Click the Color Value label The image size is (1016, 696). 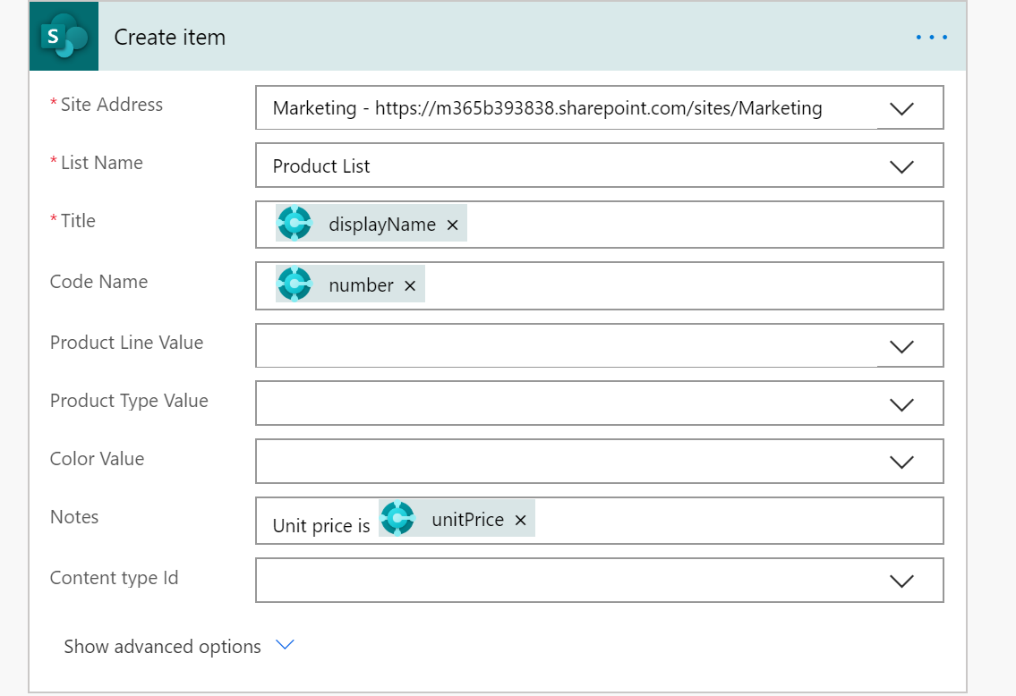click(98, 458)
